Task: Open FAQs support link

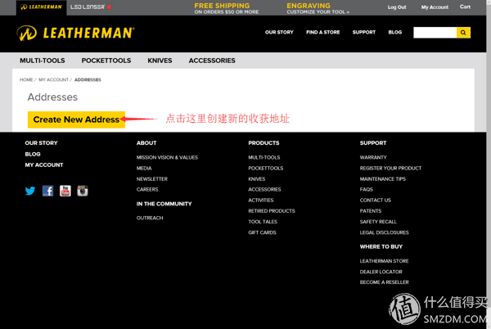Action: (x=367, y=189)
